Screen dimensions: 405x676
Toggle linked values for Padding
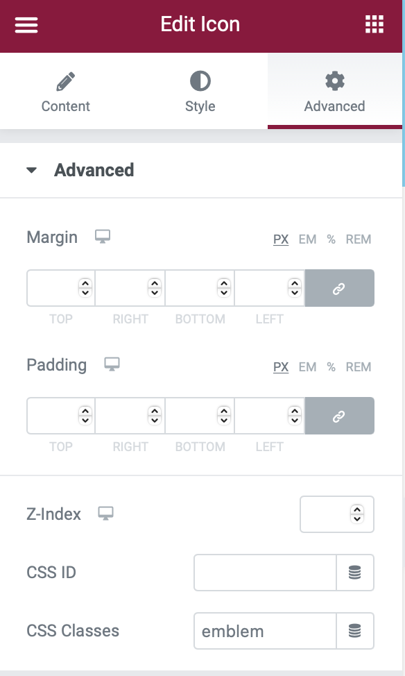(x=340, y=416)
